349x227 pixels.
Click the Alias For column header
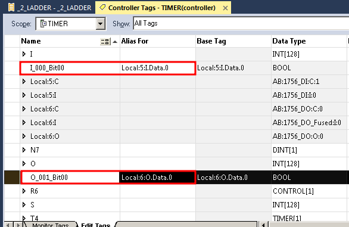click(158, 41)
